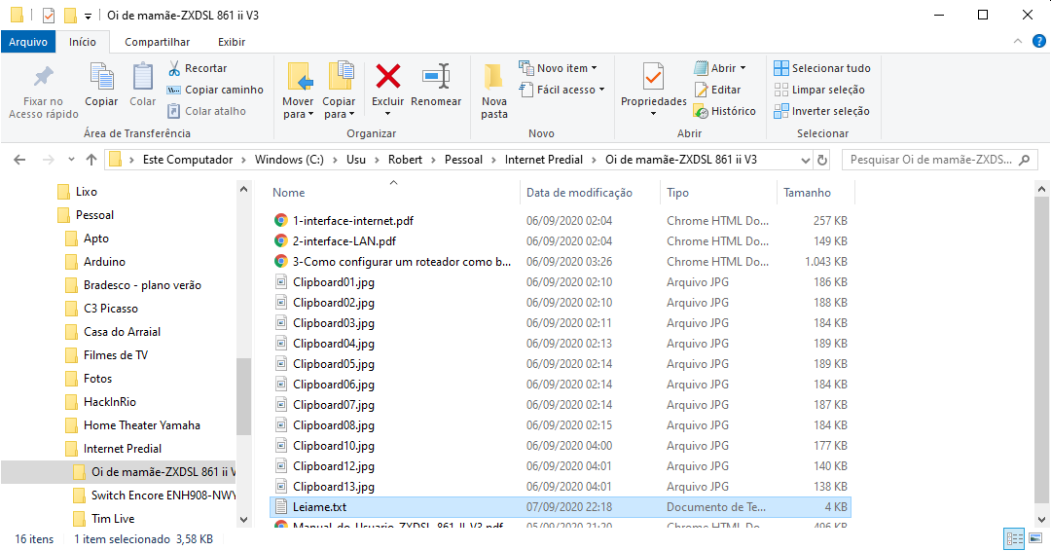Select Leiame.txt file
Image resolution: width=1051 pixels, height=551 pixels.
(x=560, y=507)
